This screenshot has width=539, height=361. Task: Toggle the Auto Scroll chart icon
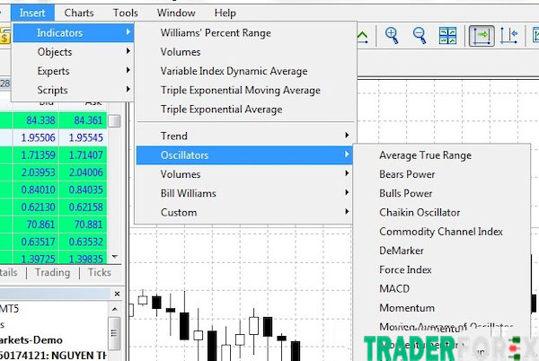point(482,35)
